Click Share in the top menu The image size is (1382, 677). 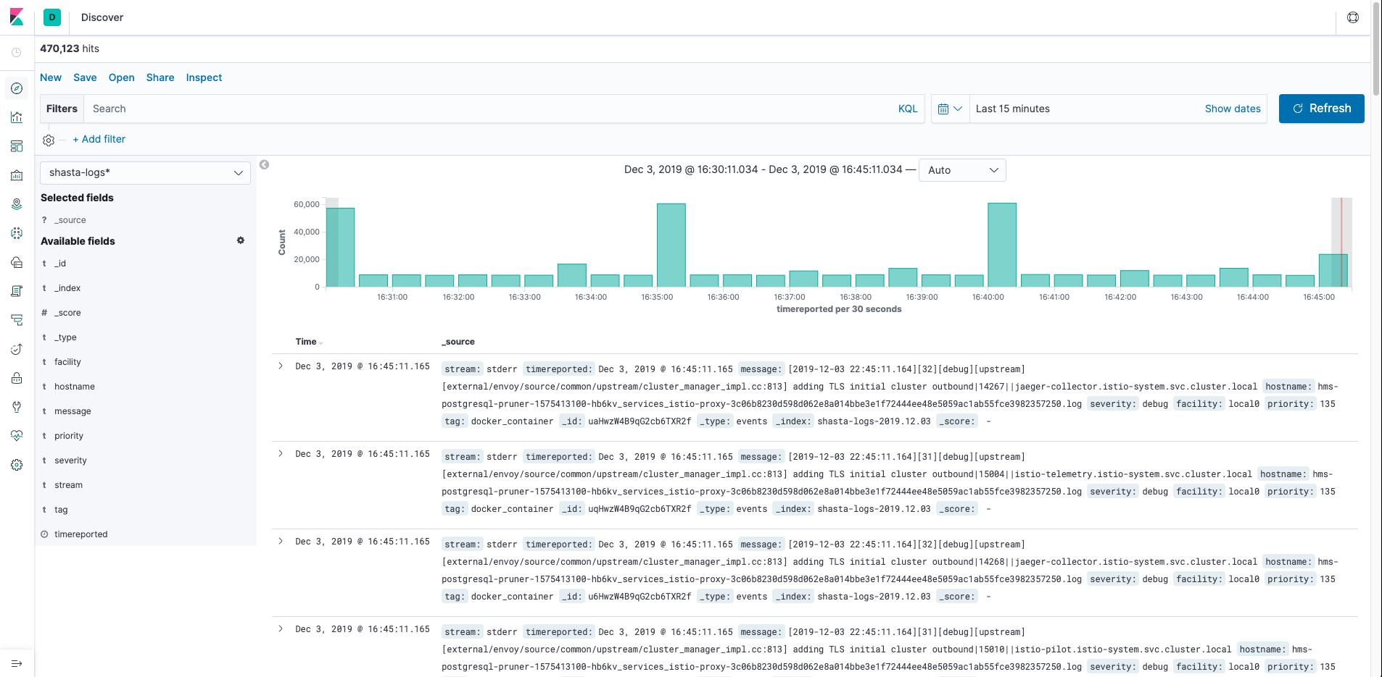[x=160, y=77]
